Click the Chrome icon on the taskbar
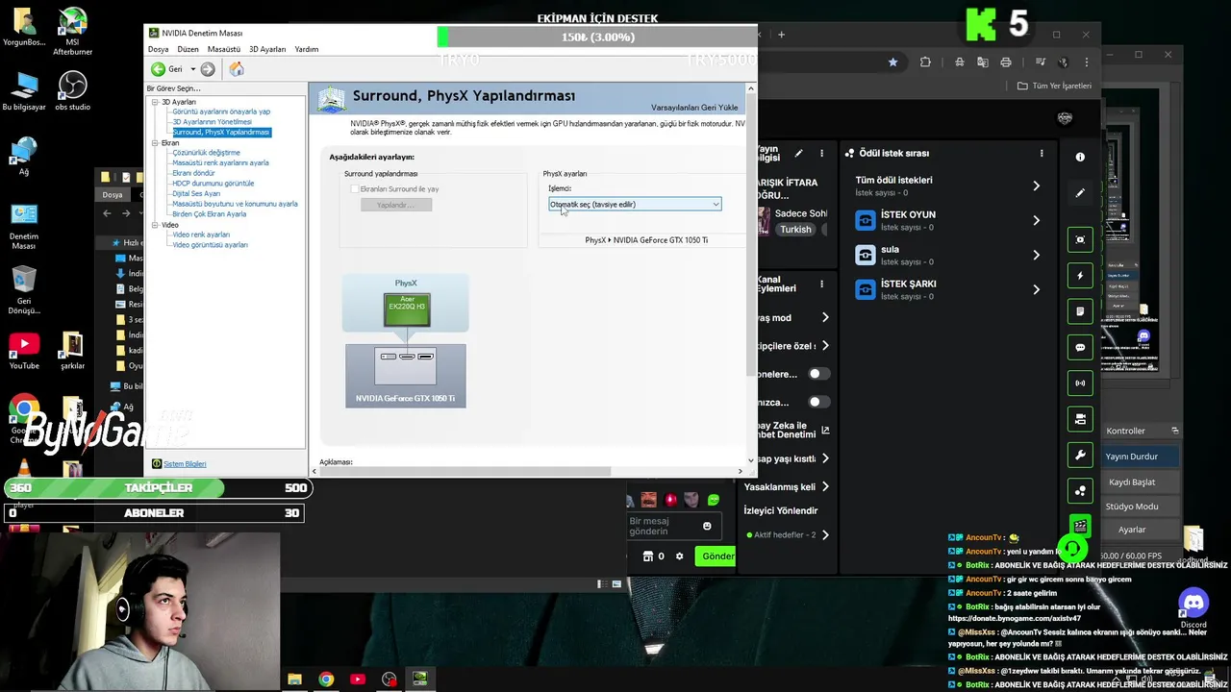 (x=326, y=680)
